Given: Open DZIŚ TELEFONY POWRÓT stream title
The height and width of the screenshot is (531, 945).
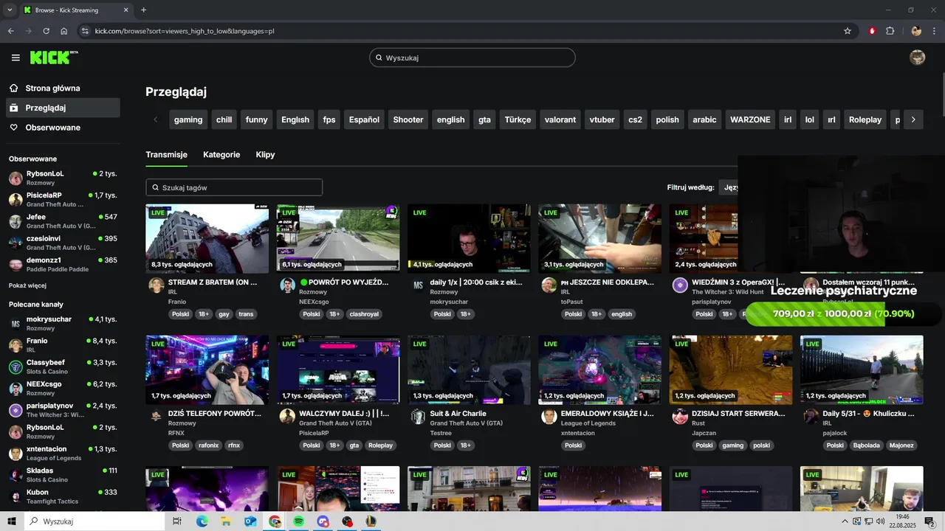Looking at the screenshot, I should pyautogui.click(x=215, y=414).
